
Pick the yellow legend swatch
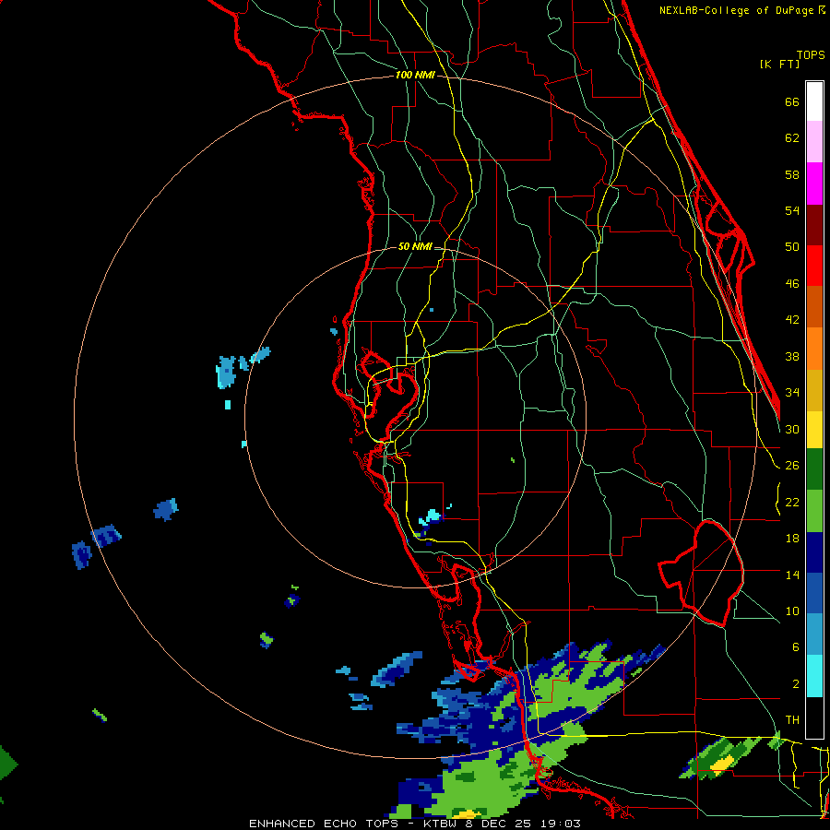tap(814, 430)
